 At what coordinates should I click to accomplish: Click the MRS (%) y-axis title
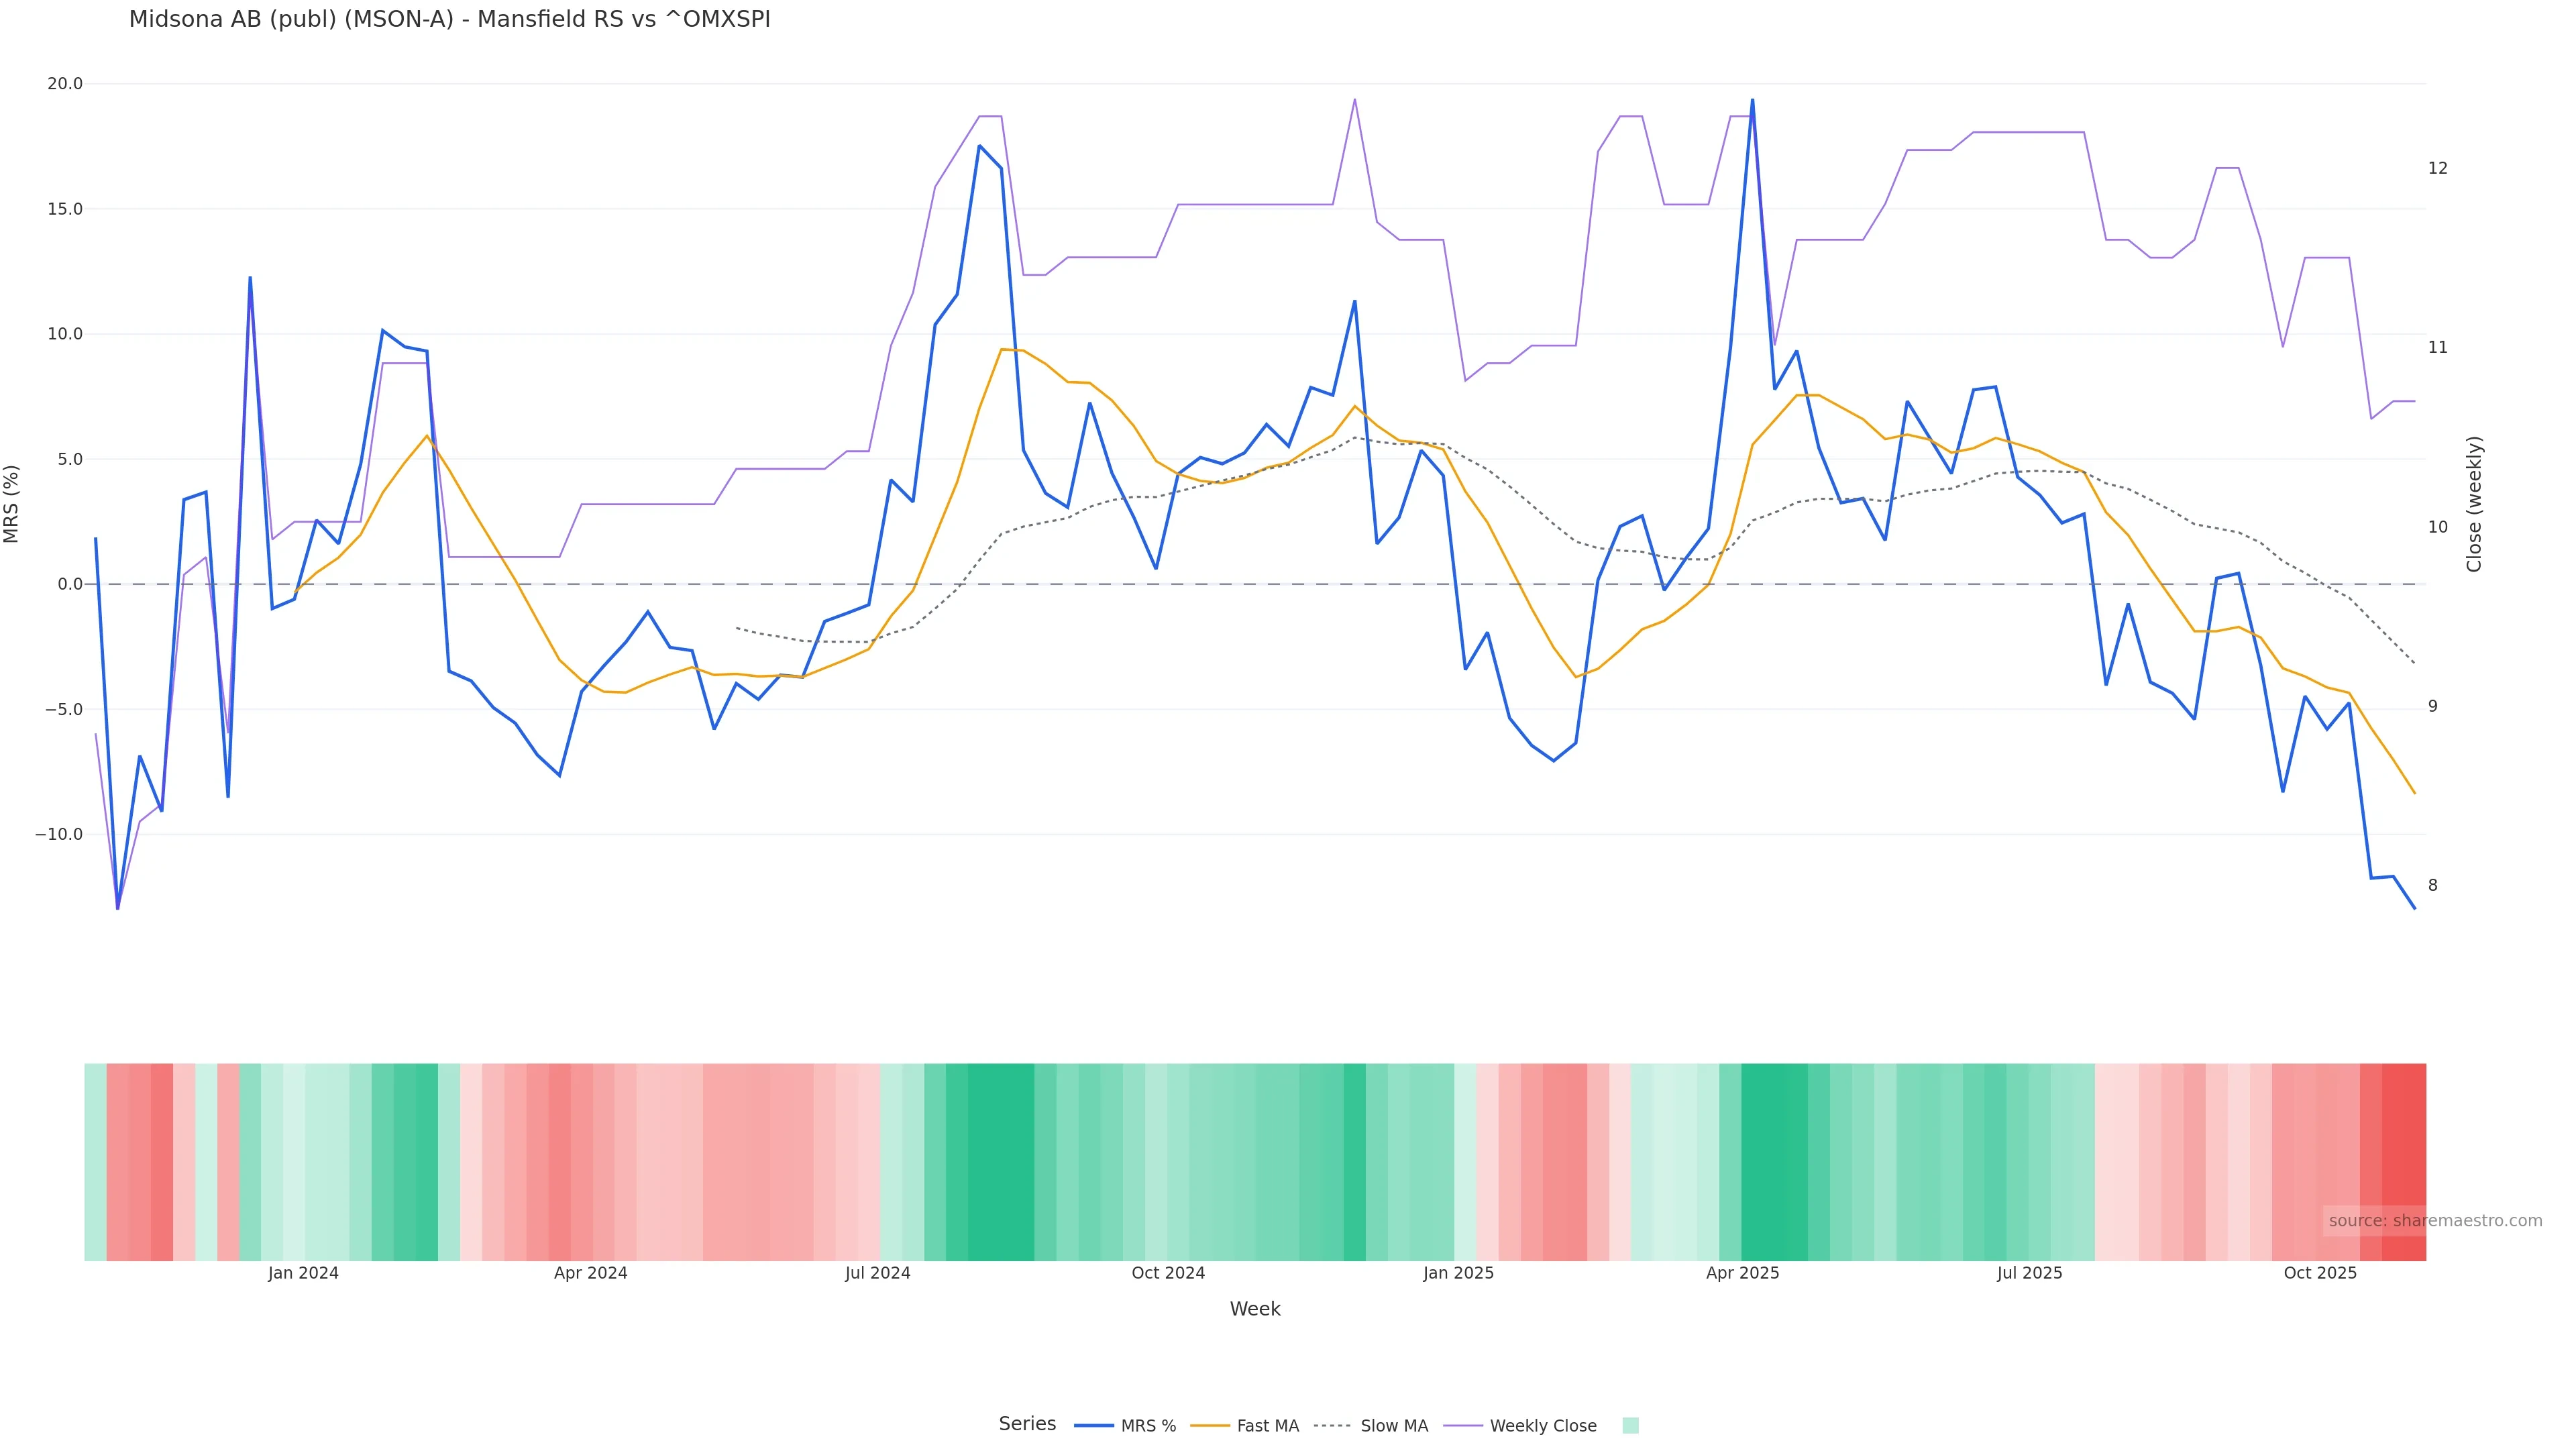(x=12, y=504)
